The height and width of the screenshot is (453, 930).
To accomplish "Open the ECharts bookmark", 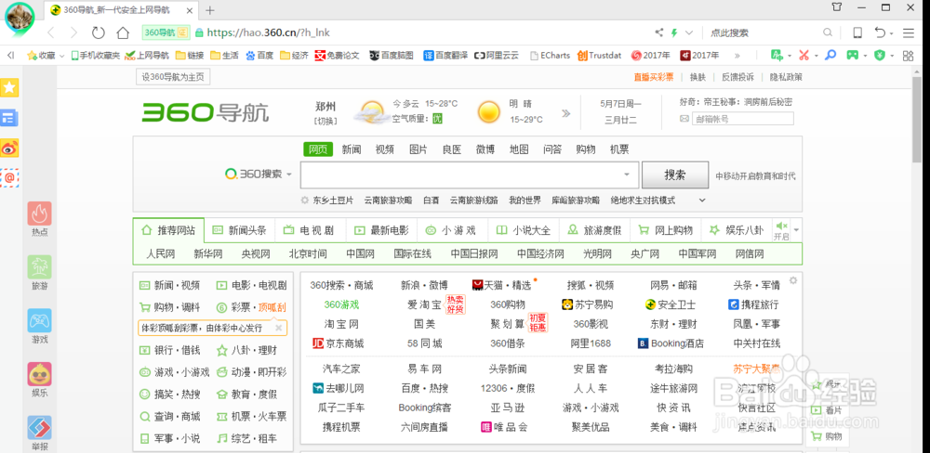I will [550, 56].
